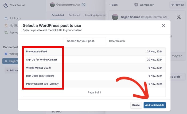This screenshot has height=114, width=187.
Task: Switch to the Scheduled tab
Action: tap(58, 15)
